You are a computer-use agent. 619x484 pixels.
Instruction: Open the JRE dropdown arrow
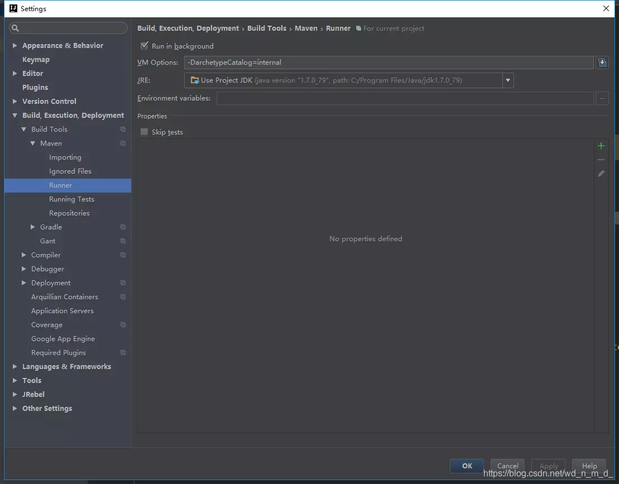pyautogui.click(x=508, y=80)
